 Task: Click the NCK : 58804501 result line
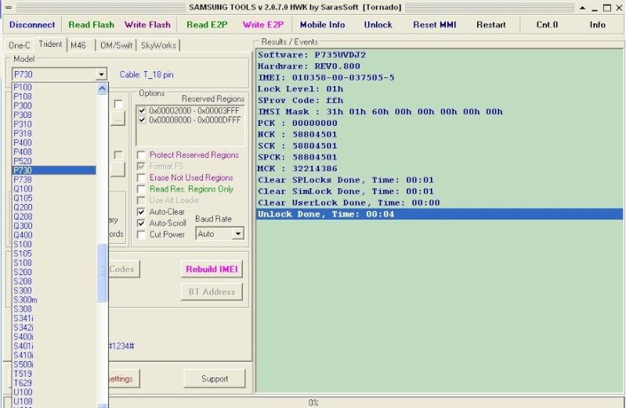(440, 134)
